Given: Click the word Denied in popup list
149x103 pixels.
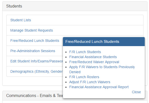Looking at the screenshot, I should 75,72.
